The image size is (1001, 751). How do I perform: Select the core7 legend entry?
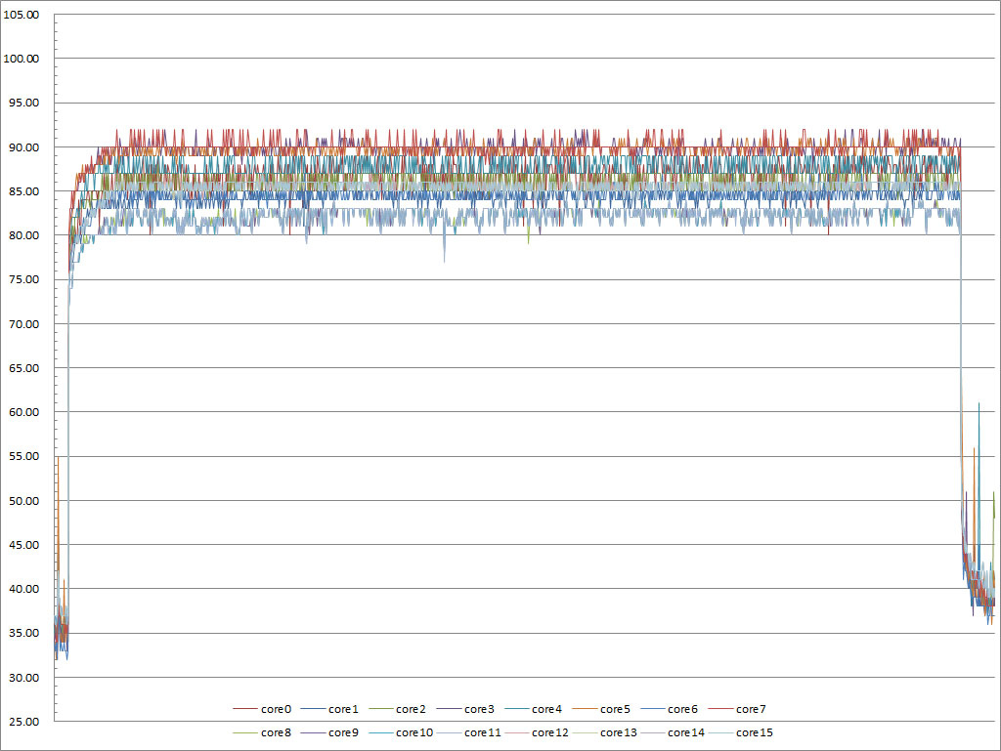tap(737, 709)
